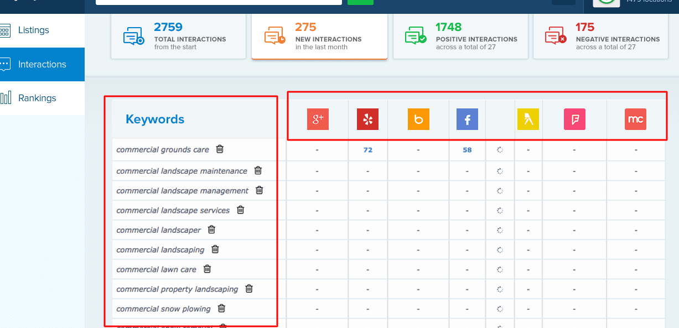Click keyword commercial property landscaping
This screenshot has height=328, width=679.
point(178,289)
